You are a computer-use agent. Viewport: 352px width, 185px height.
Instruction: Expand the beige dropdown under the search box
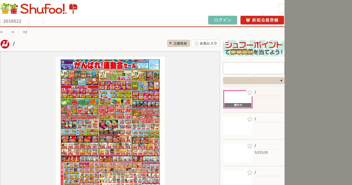[x=254, y=81]
